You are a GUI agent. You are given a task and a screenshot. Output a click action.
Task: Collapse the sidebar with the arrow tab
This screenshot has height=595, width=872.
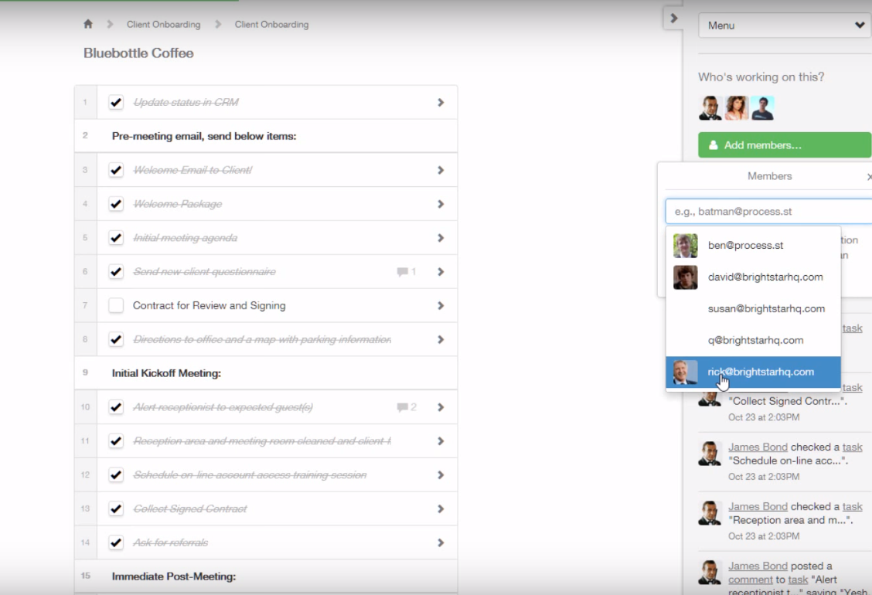[673, 19]
